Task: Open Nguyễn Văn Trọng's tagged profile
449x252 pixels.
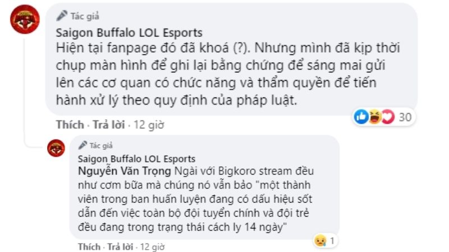Action: pos(124,171)
